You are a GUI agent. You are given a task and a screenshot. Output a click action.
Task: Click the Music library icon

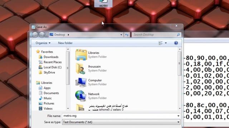pos(40,98)
